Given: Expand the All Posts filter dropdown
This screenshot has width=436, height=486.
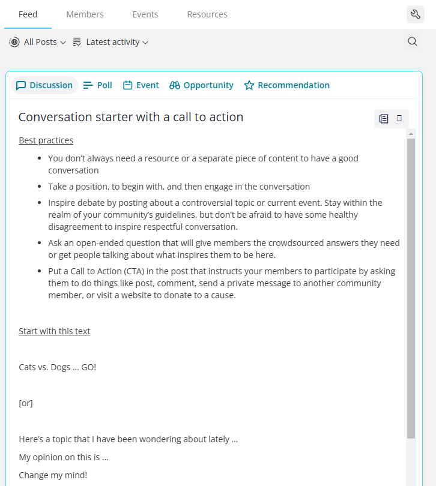Looking at the screenshot, I should (38, 42).
